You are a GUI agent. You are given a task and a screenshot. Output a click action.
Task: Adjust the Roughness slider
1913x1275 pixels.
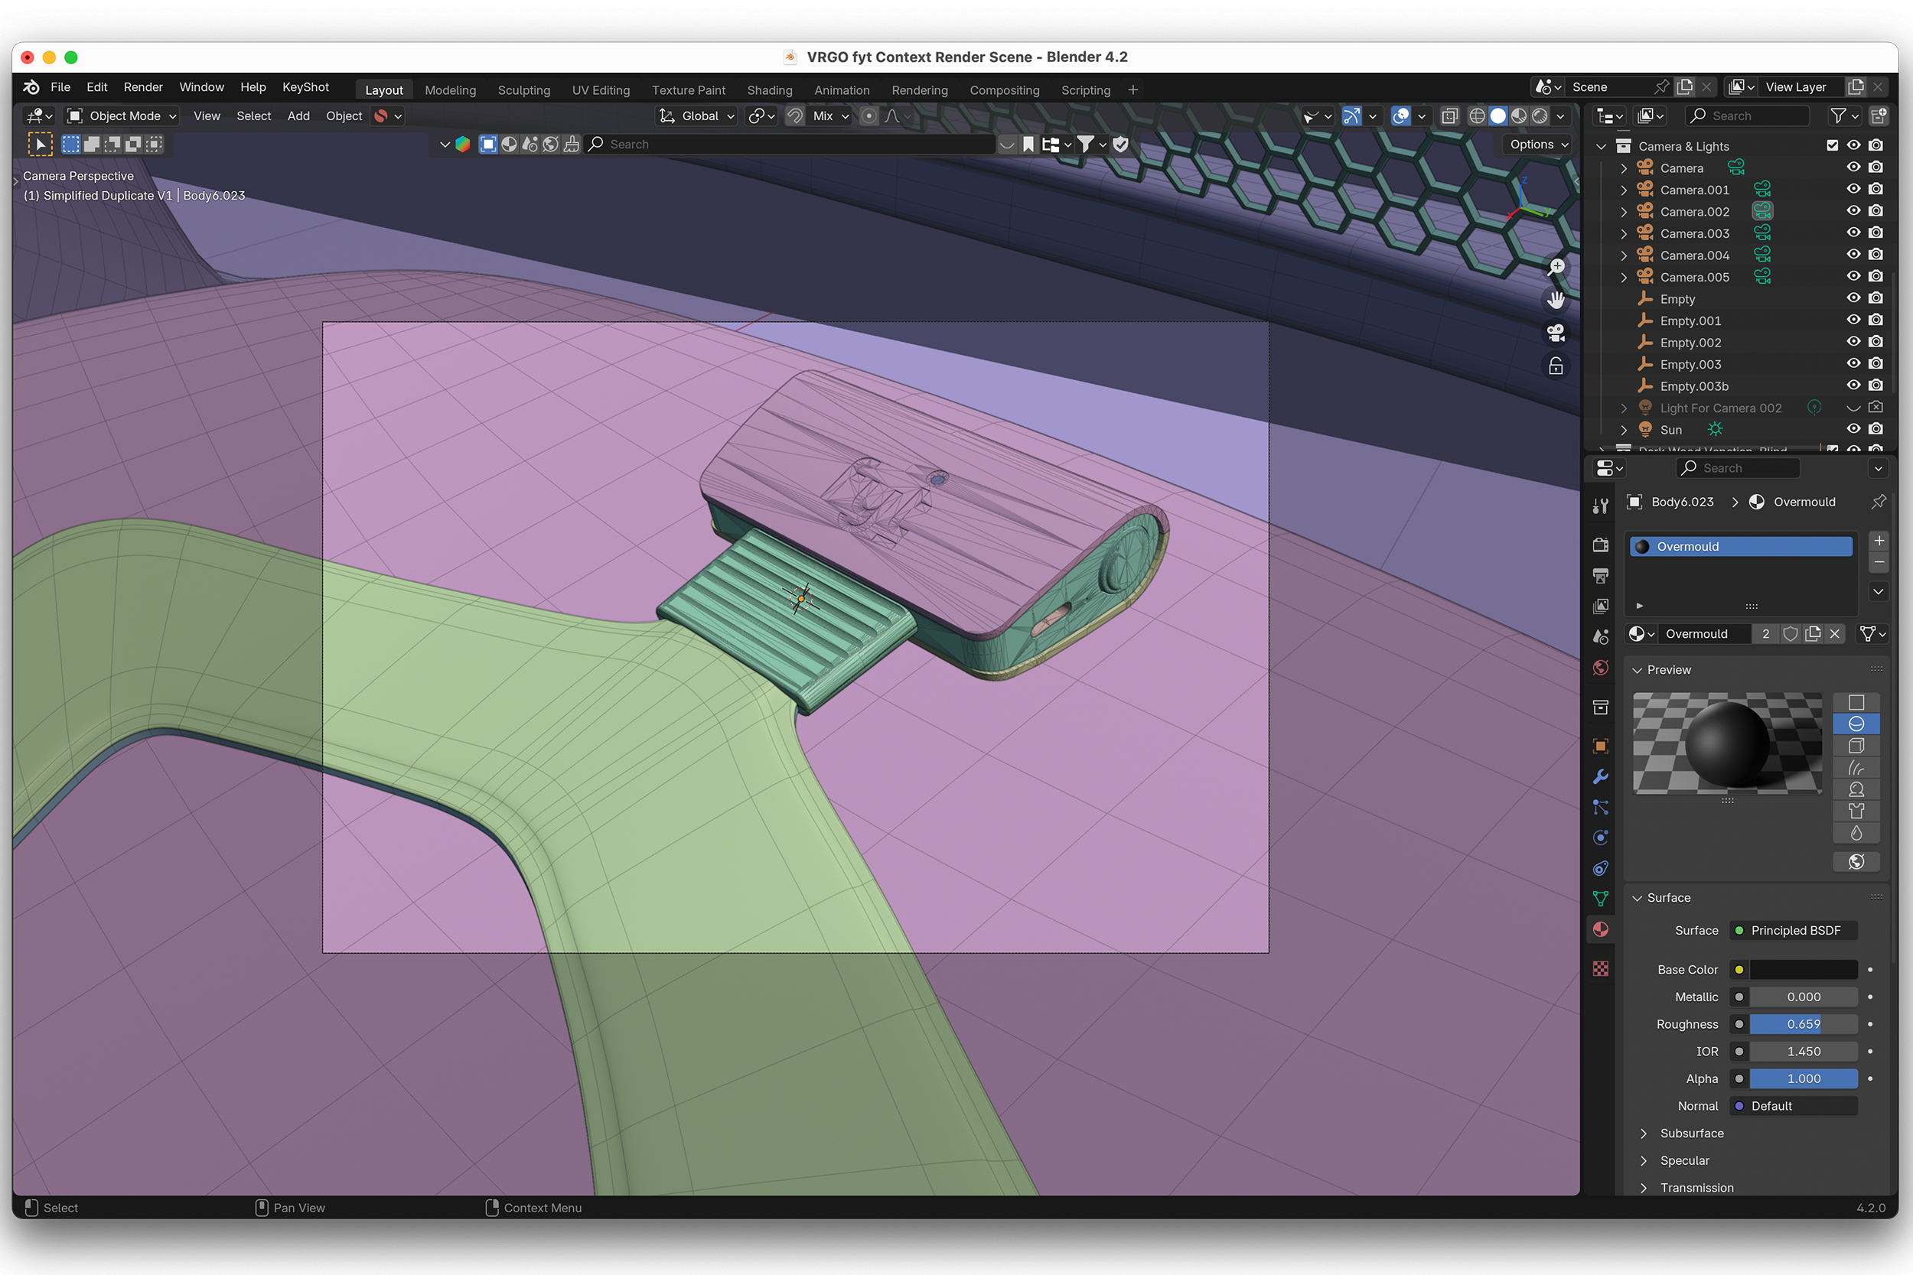[x=1804, y=1025]
